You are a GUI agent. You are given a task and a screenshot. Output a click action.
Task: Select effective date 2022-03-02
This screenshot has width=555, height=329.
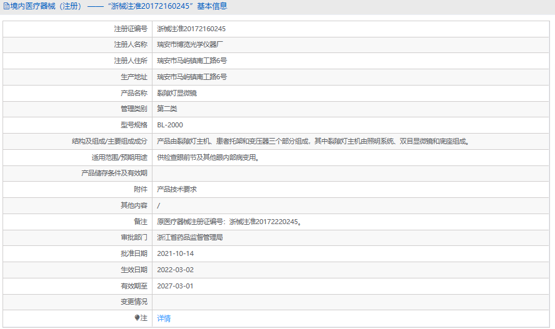pyautogui.click(x=175, y=270)
